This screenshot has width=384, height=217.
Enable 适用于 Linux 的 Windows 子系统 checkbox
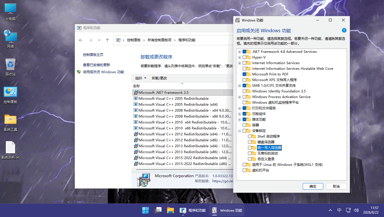click(244, 165)
